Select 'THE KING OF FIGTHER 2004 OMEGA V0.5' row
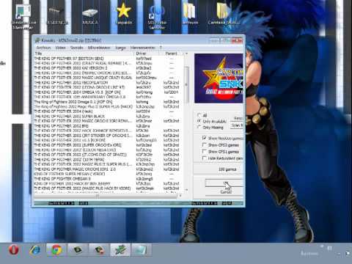This screenshot has width=352, height=264. click(108, 92)
